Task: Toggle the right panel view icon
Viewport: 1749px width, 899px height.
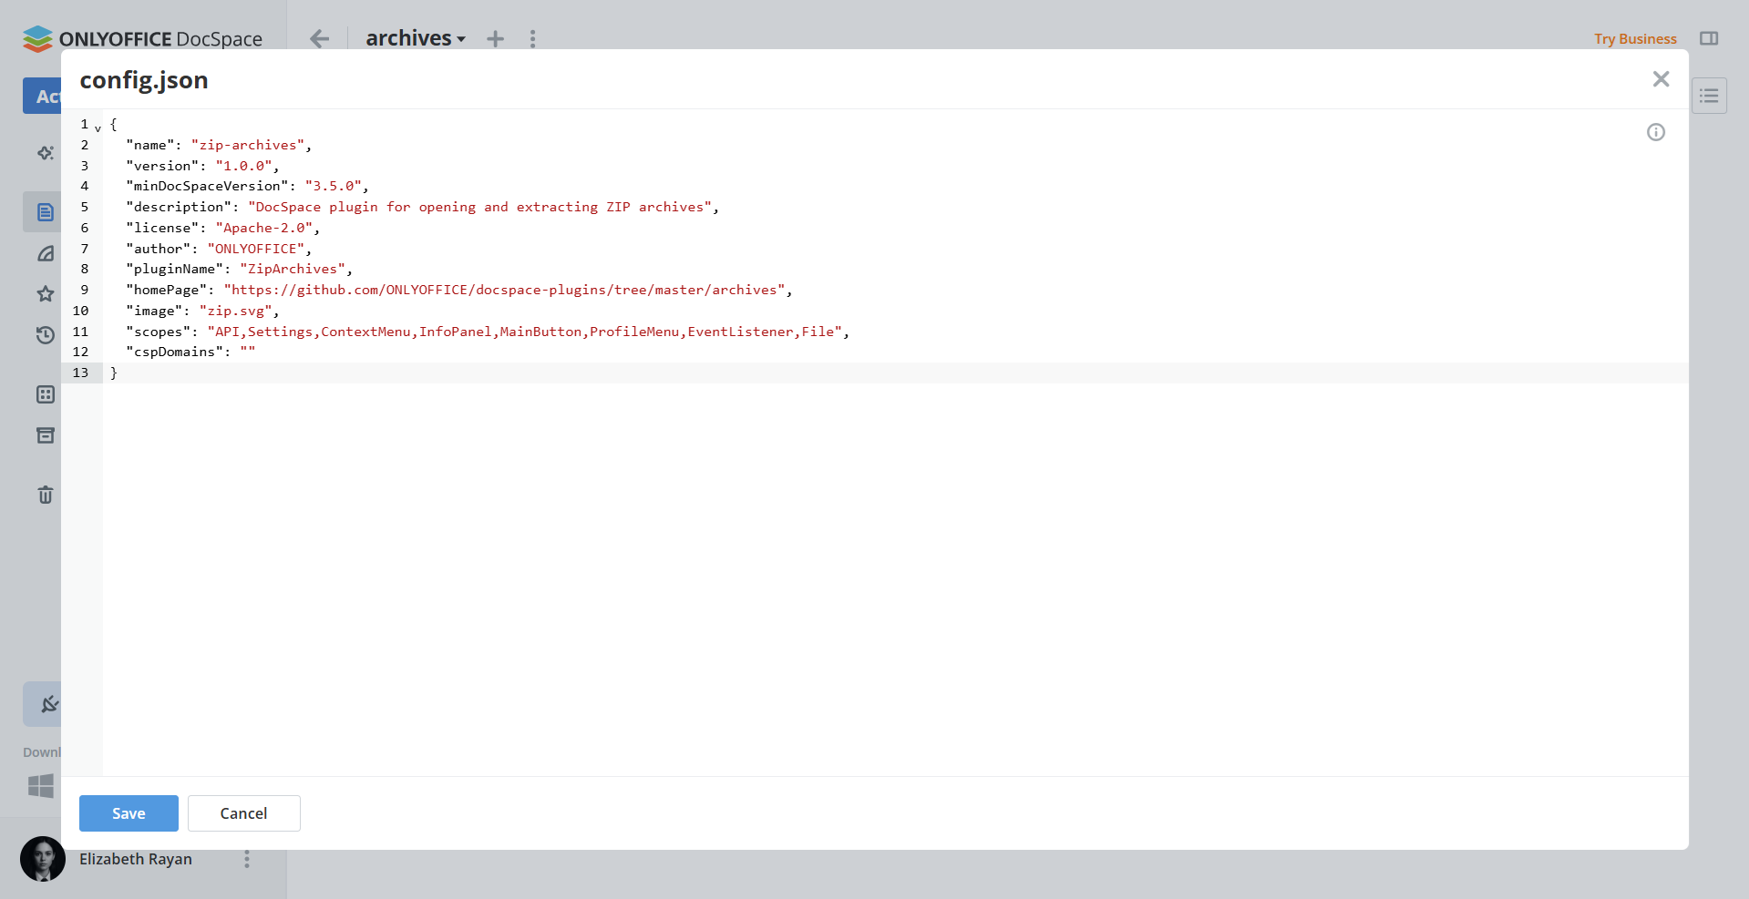Action: (1710, 38)
